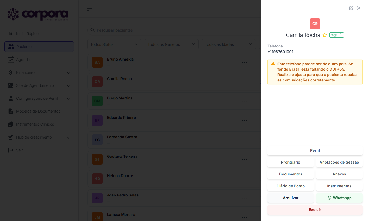Select Pacientes in the sidebar menu
Image resolution: width=369 pixels, height=221 pixels.
click(x=39, y=47)
